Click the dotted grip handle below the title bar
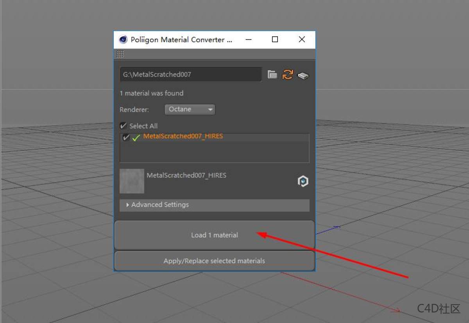 pos(120,54)
